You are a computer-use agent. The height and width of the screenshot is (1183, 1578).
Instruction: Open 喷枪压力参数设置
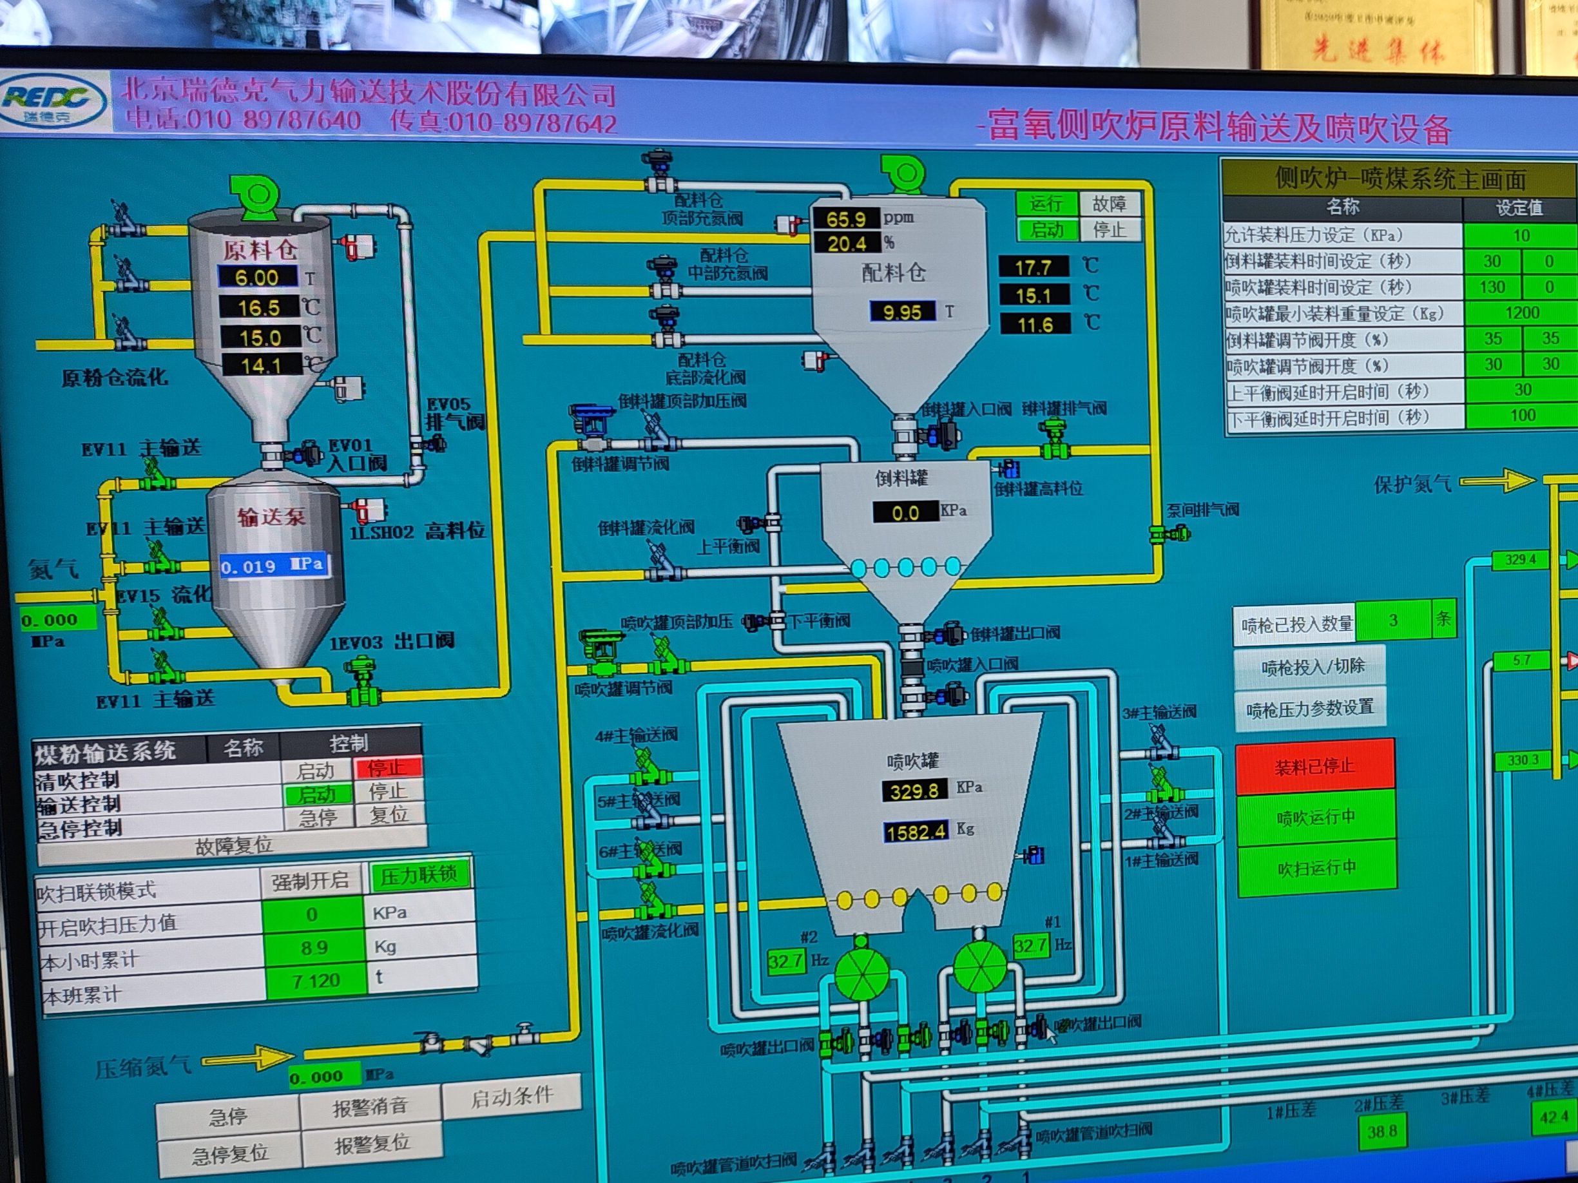(x=1309, y=707)
